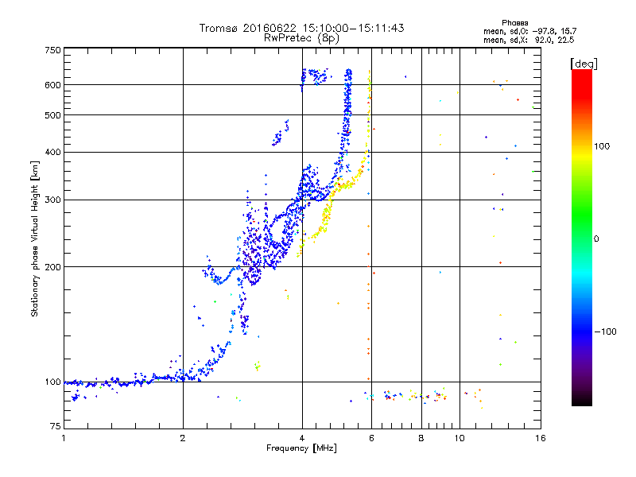Click the x-axis tick label '4'
The image size is (636, 477).
pyautogui.click(x=302, y=438)
